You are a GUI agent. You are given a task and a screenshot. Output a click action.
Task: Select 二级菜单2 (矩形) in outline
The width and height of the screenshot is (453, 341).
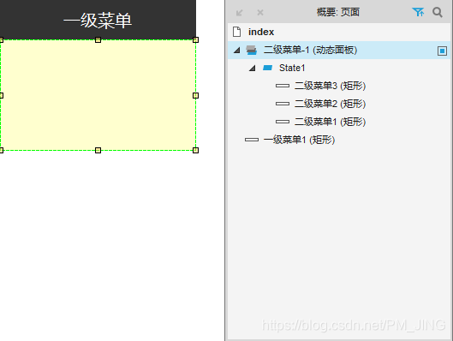pyautogui.click(x=330, y=104)
